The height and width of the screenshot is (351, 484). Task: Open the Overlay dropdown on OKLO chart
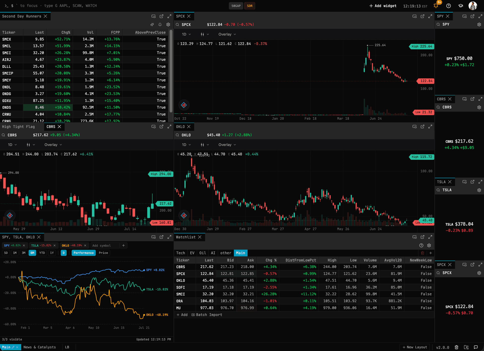point(227,145)
